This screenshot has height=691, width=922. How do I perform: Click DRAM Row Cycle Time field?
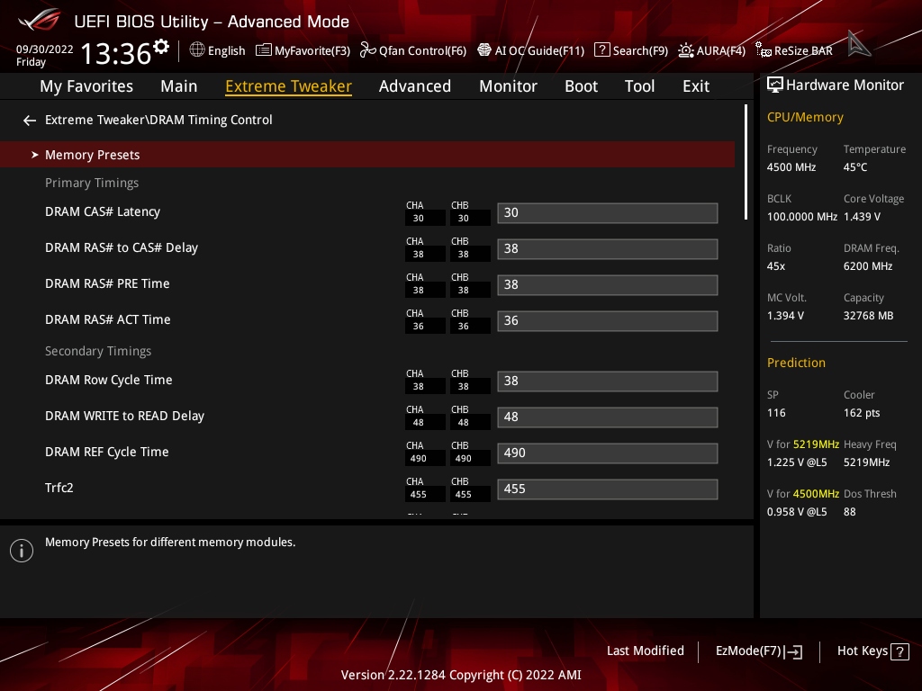608,381
